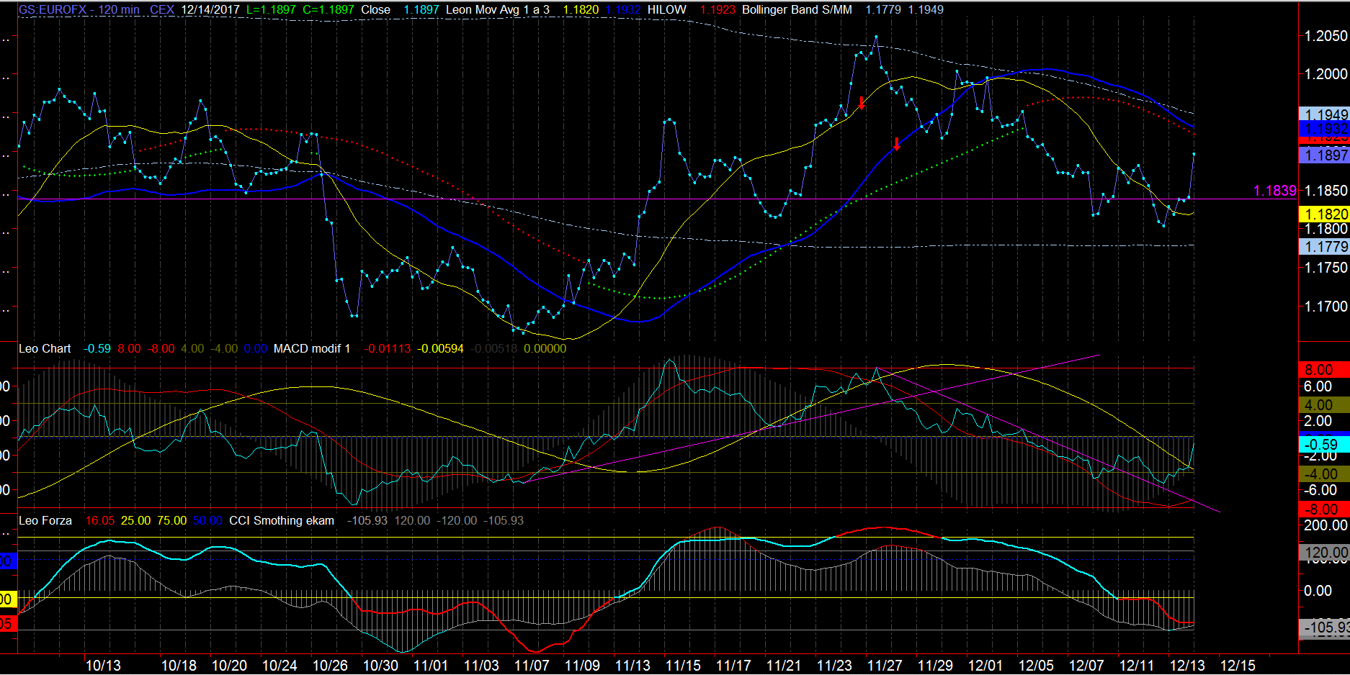Click the 1.1750 price axis label
Viewport: 1350px width, 675px height.
[1326, 267]
